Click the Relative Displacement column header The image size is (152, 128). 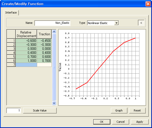(26, 34)
